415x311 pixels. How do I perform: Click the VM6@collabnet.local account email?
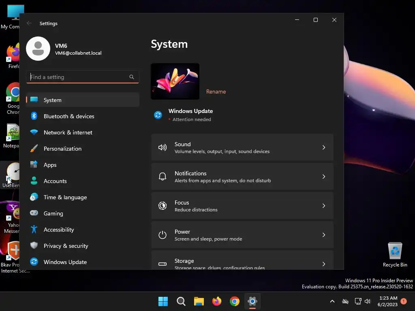tap(78, 53)
